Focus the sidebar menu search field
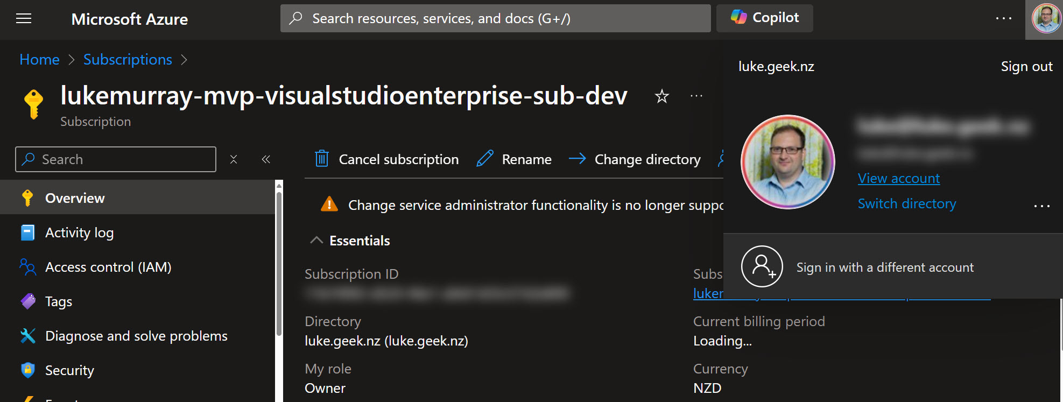 (116, 159)
